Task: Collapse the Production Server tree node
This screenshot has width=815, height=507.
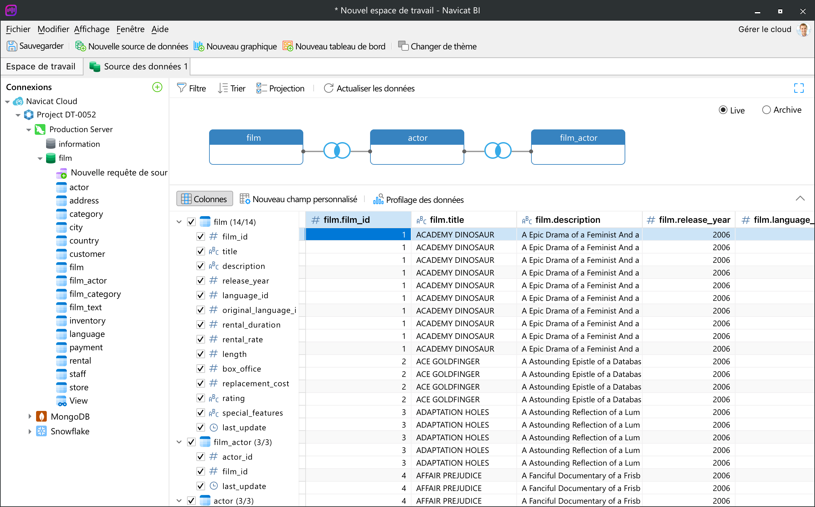Action: click(x=29, y=130)
